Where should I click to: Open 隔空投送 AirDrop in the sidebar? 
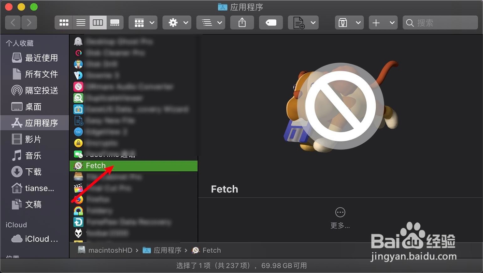34,91
